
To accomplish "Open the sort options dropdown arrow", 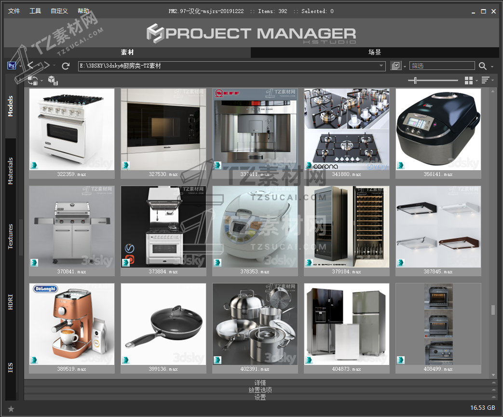I will click(493, 80).
